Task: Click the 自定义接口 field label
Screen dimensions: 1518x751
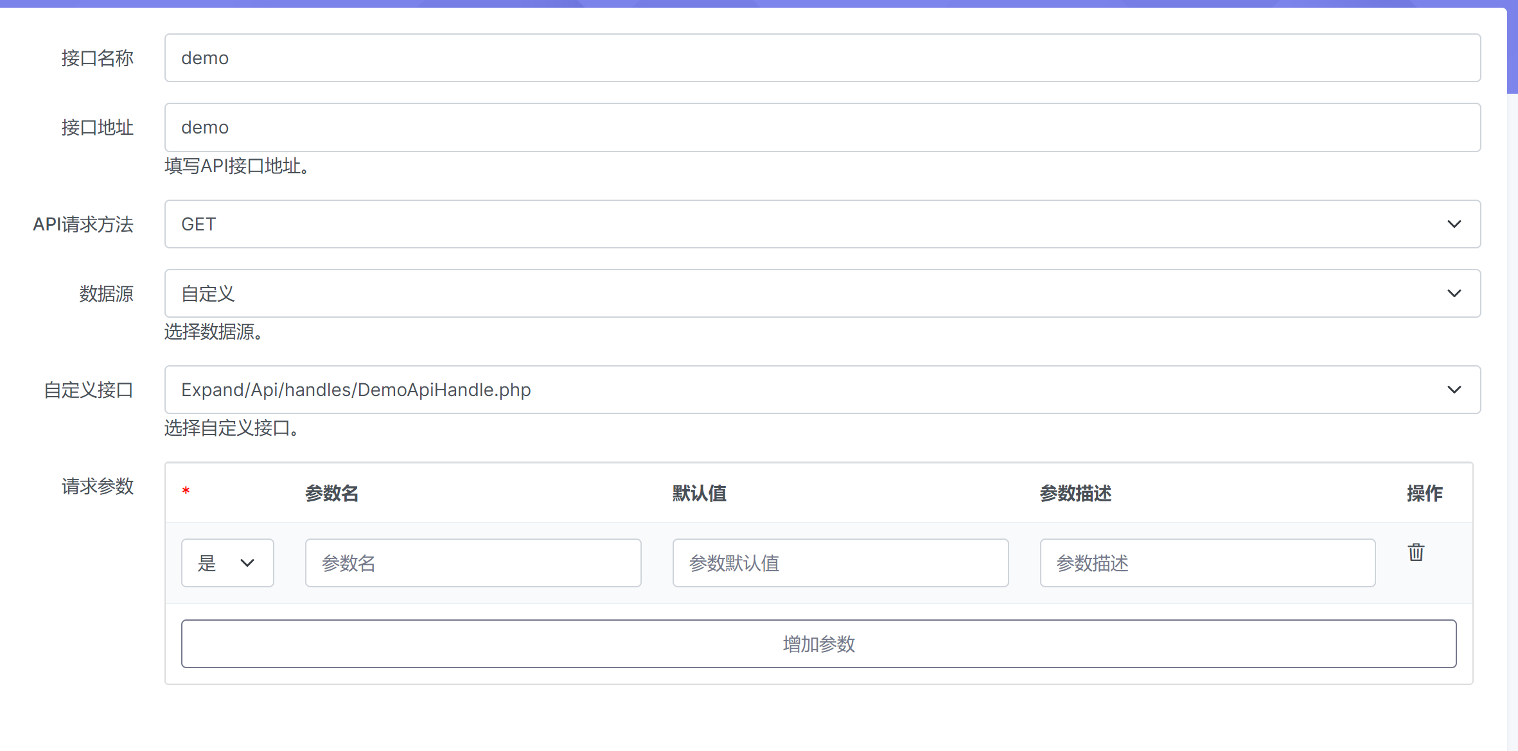Action: coord(88,390)
